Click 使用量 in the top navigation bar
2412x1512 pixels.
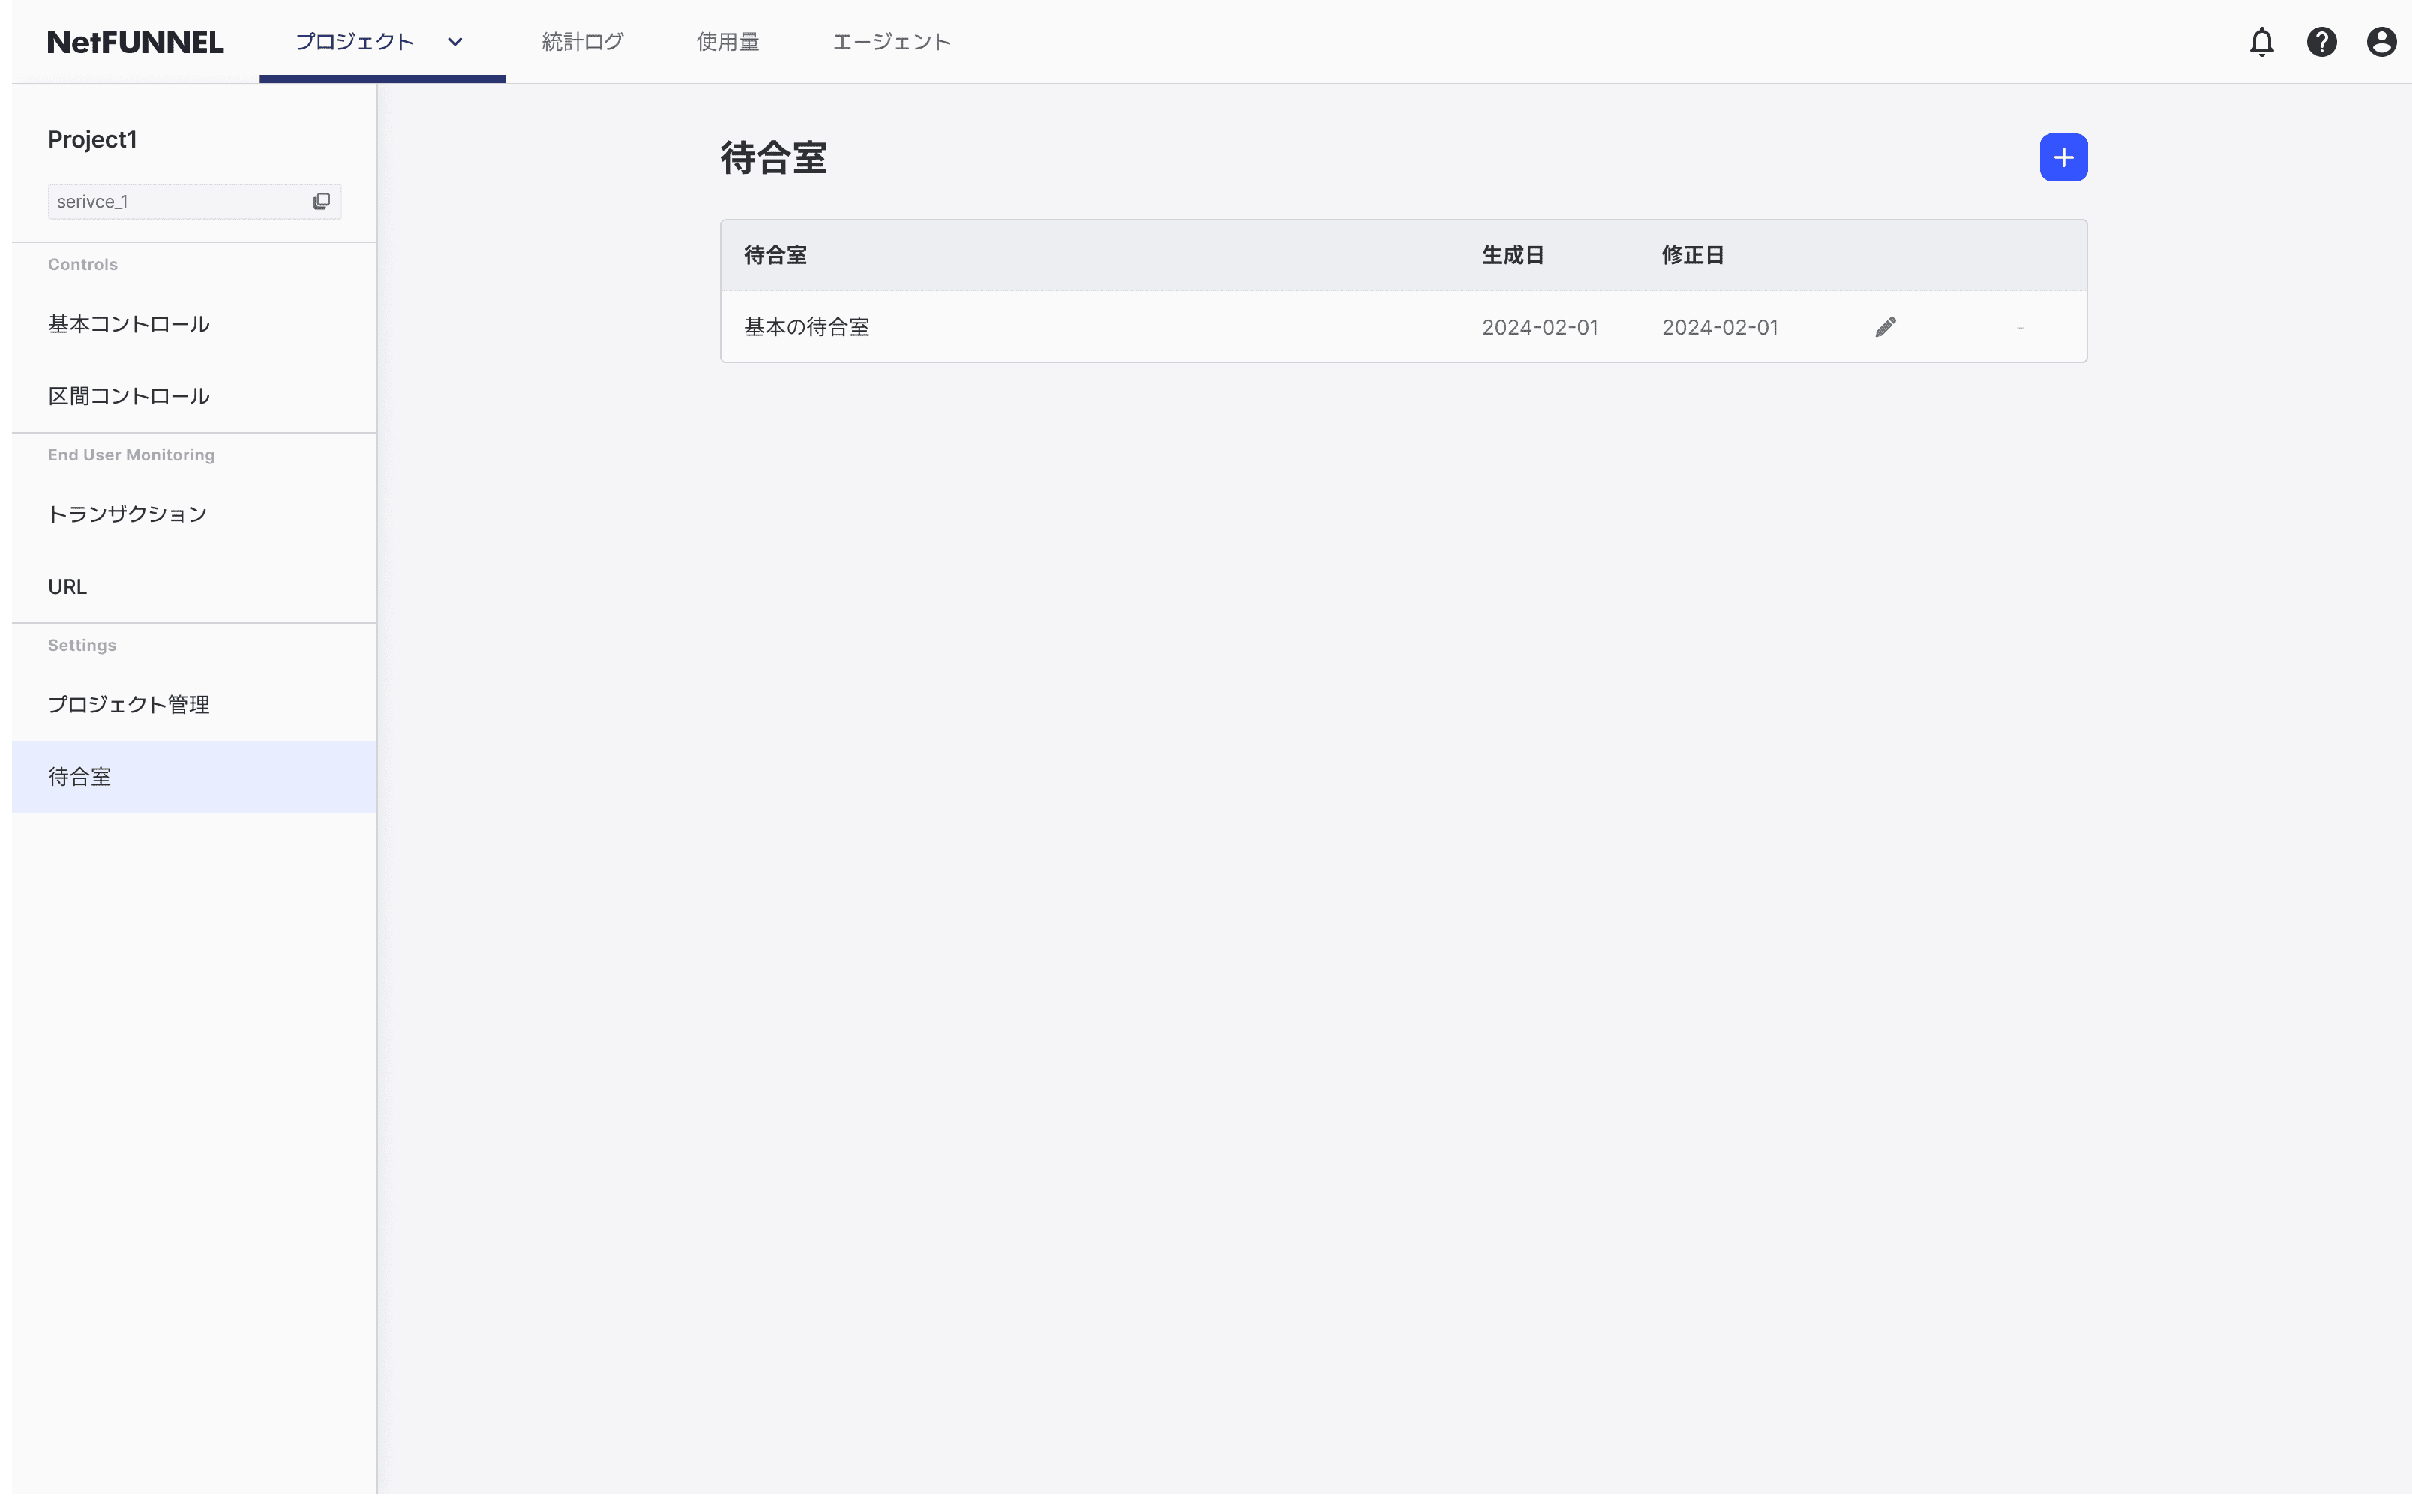pos(728,40)
